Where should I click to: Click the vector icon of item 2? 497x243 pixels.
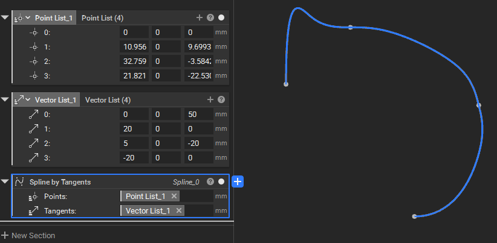34,144
